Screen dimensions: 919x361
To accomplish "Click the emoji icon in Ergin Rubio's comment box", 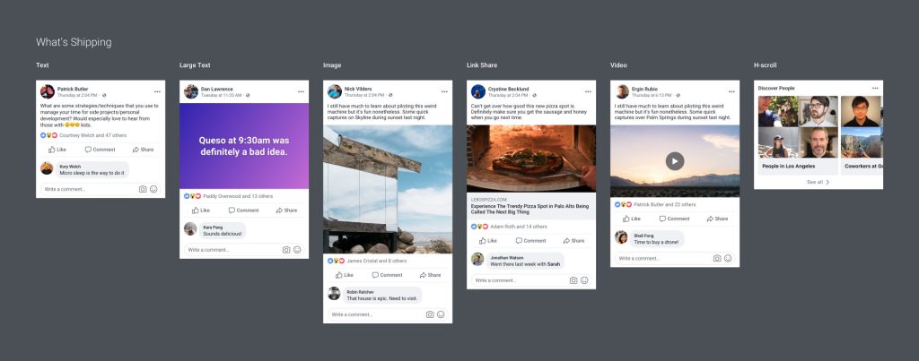I will (728, 258).
